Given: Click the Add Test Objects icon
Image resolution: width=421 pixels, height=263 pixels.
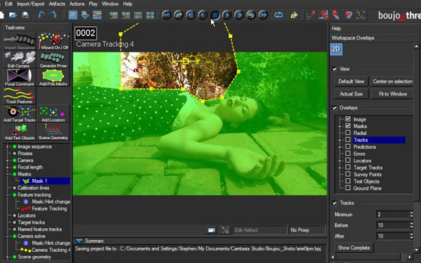Looking at the screenshot, I should click(x=19, y=131).
